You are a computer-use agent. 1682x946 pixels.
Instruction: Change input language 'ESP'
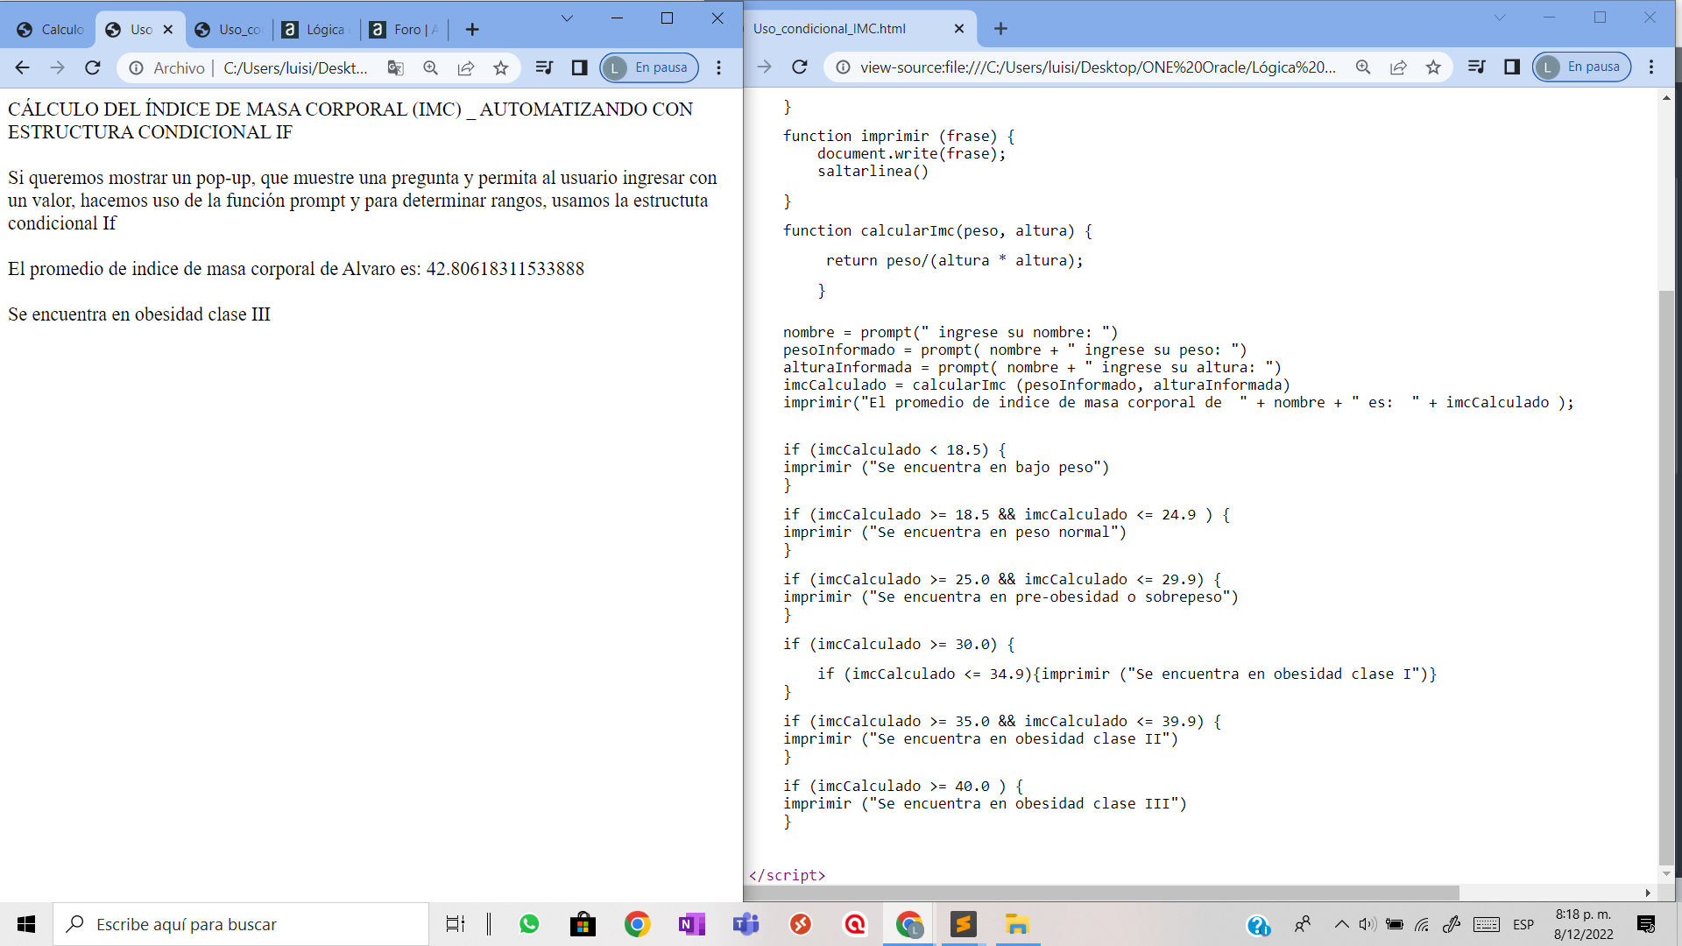pos(1523,924)
